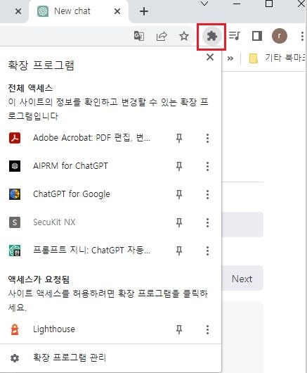Open more options for SecuKit NX
This screenshot has height=373, width=307.
207,222
